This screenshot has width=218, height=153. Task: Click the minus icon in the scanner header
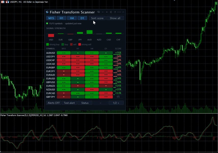tap(103, 12)
